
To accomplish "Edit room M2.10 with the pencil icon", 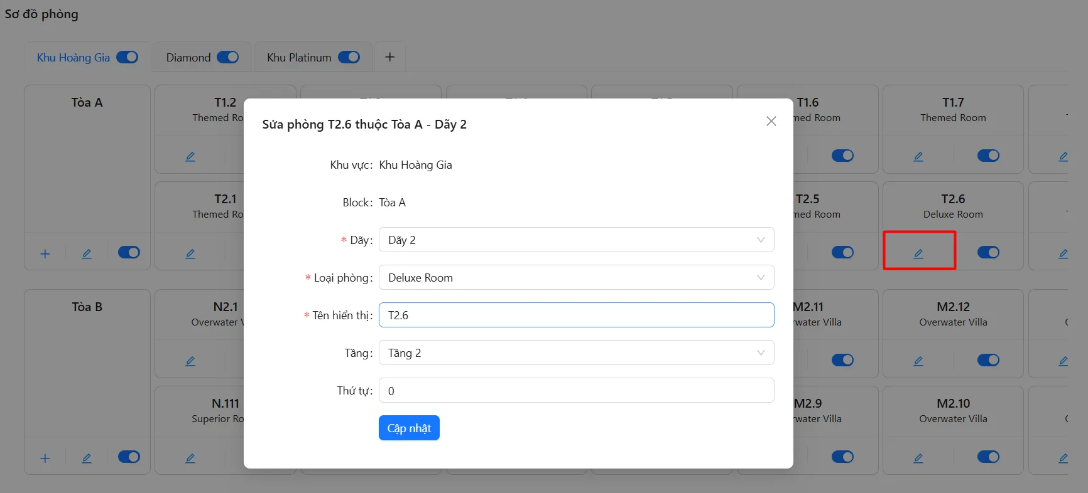I will [x=918, y=458].
